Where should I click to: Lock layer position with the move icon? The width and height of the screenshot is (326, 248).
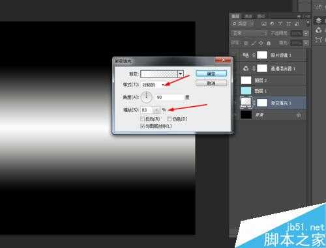tap(261, 43)
